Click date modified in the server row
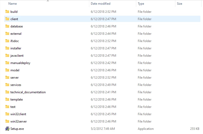 point(103,78)
